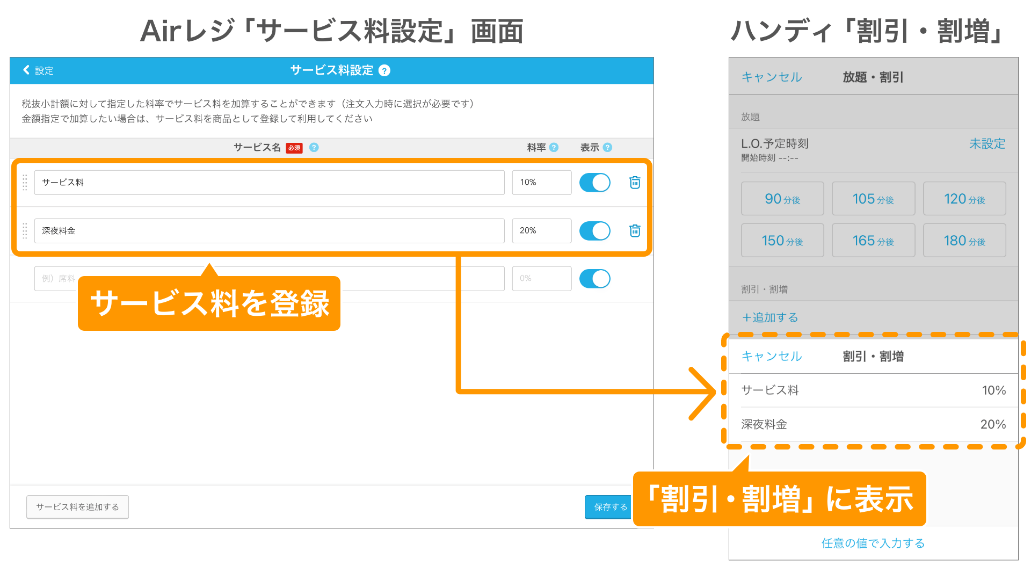Select 165分後 time option
This screenshot has height=580, width=1031.
pos(873,241)
